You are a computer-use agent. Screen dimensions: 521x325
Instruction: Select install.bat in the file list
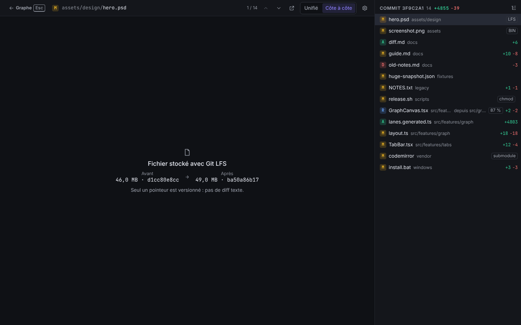click(x=448, y=167)
